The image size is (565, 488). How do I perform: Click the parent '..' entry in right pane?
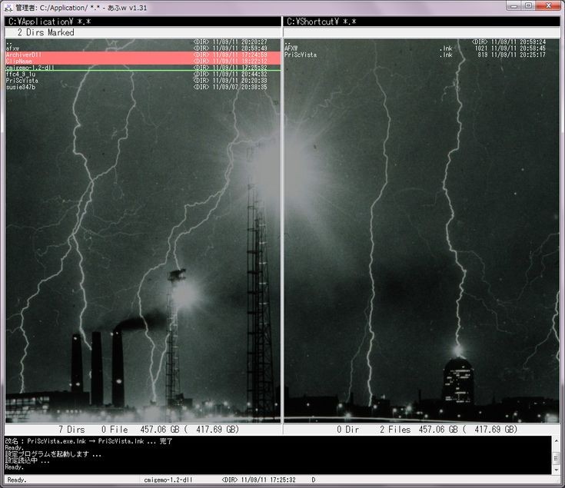[x=421, y=42]
